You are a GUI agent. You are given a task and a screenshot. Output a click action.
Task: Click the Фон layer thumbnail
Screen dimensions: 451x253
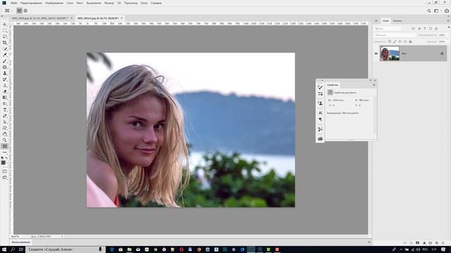[390, 53]
